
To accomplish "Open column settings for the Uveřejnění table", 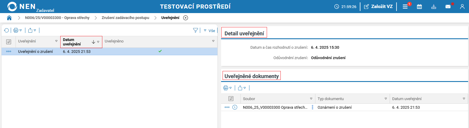I will pyautogui.click(x=9, y=42).
